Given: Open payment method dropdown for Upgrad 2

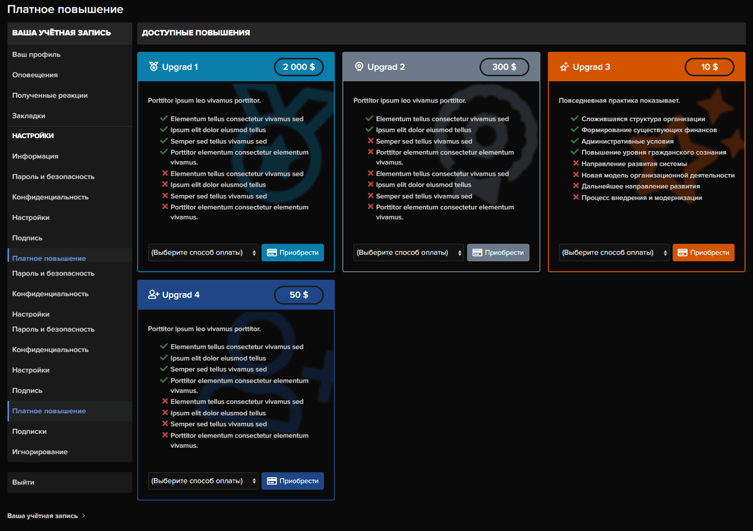Looking at the screenshot, I should pos(408,253).
